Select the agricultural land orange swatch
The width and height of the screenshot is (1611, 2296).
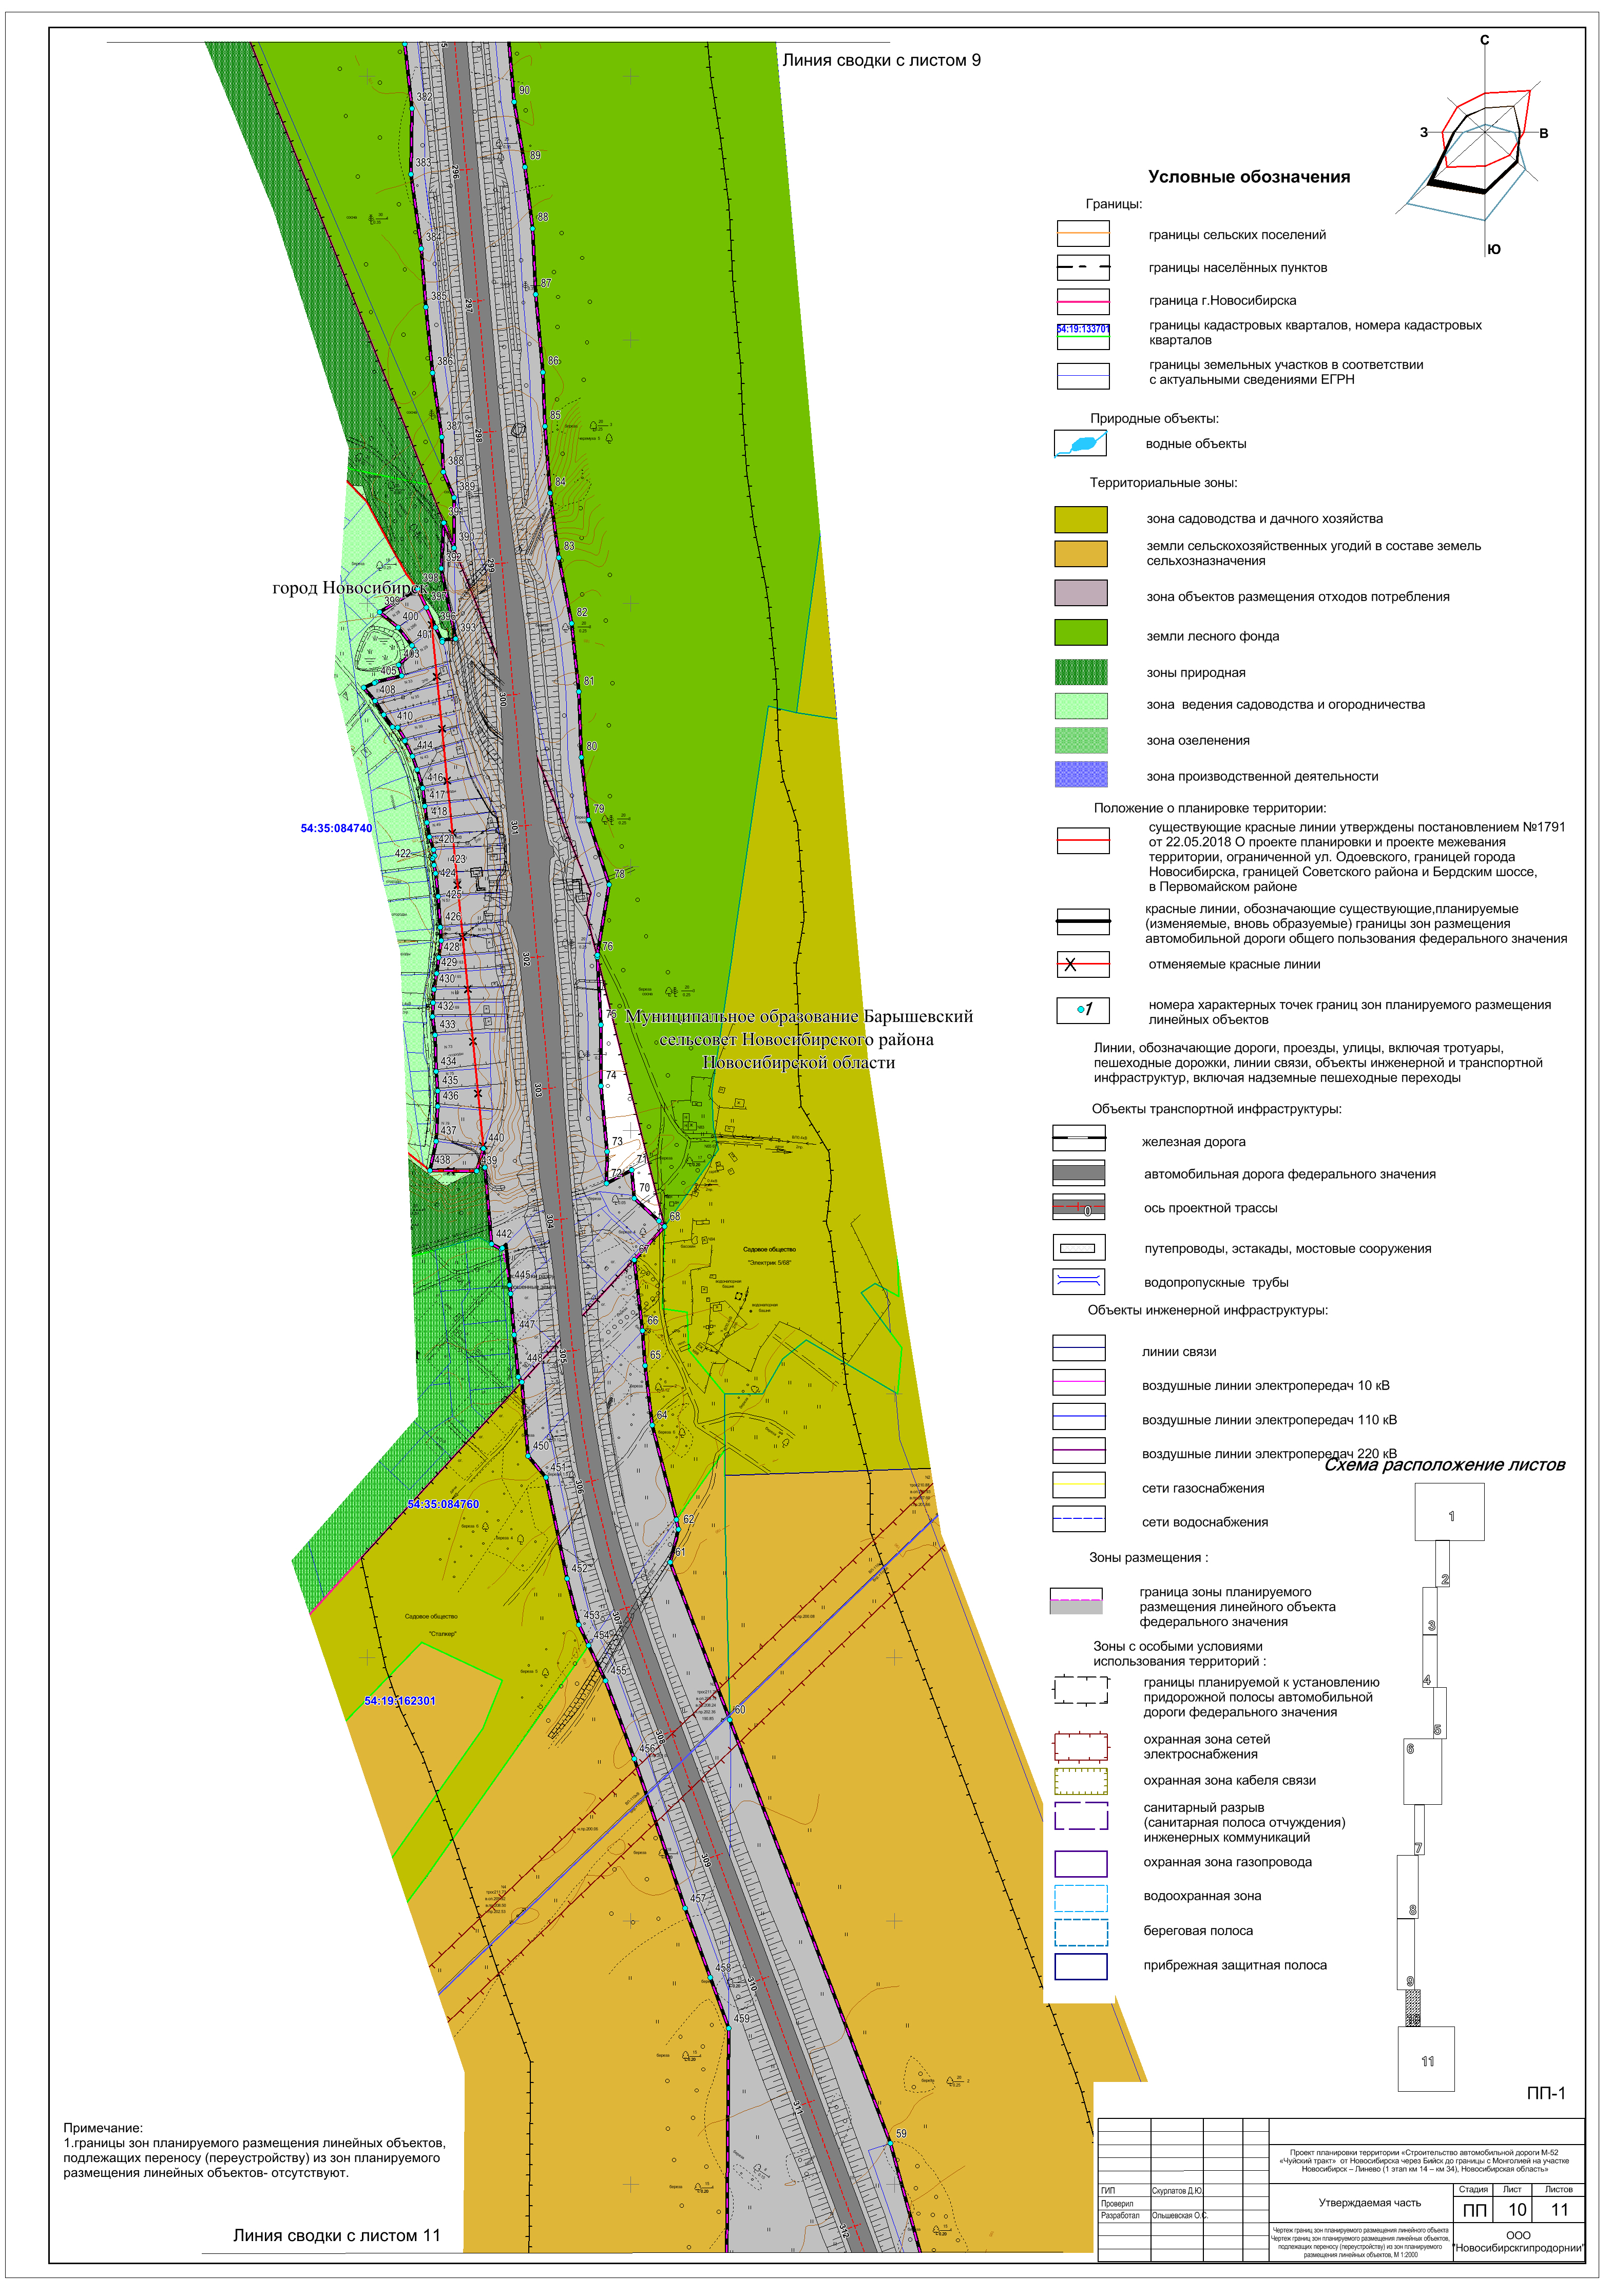point(1080,554)
